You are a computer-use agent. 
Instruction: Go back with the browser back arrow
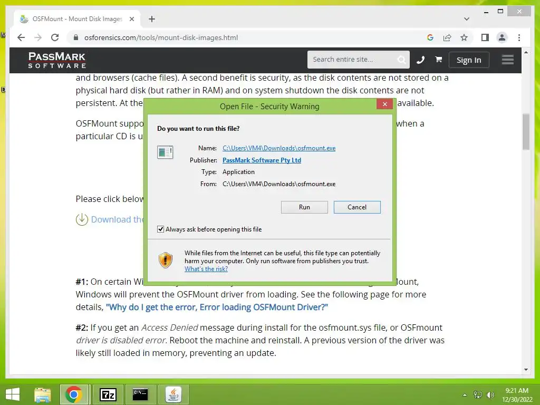coord(21,37)
